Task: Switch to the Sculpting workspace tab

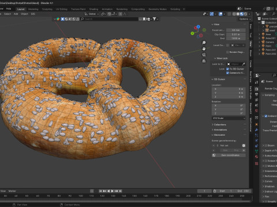Action: click(x=47, y=9)
